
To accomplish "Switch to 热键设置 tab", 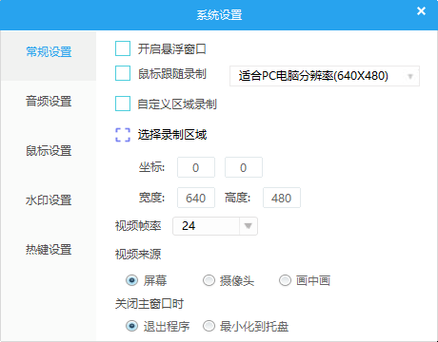I will coord(49,250).
